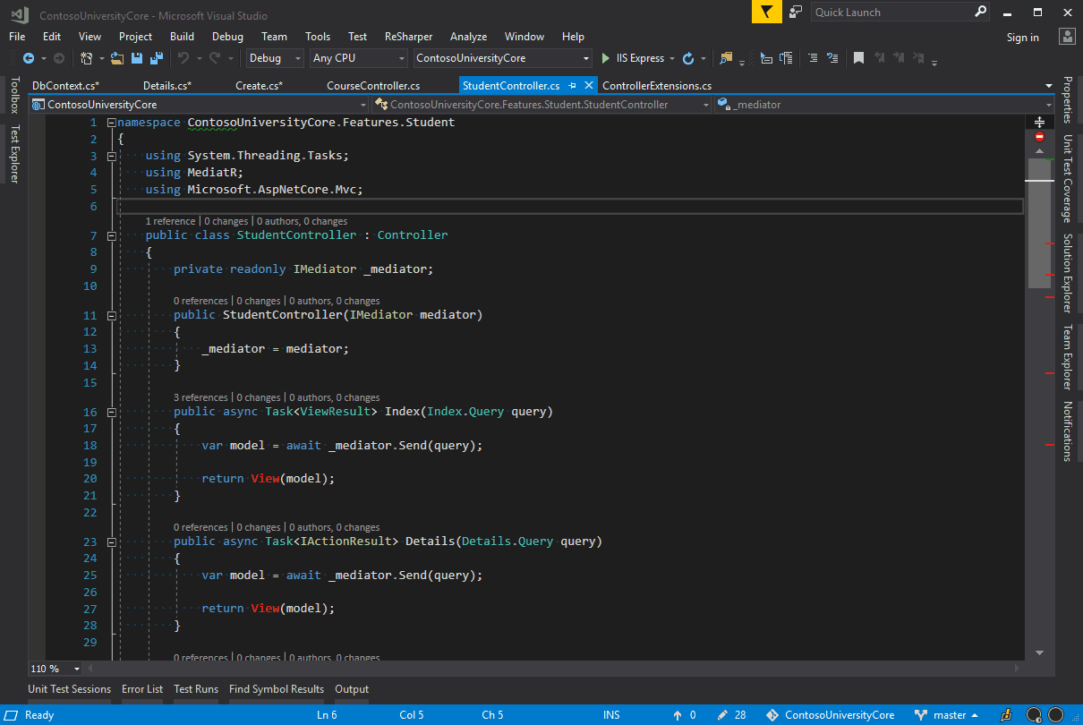Collapse the Index method on line 16
Image resolution: width=1083 pixels, height=725 pixels.
click(111, 413)
